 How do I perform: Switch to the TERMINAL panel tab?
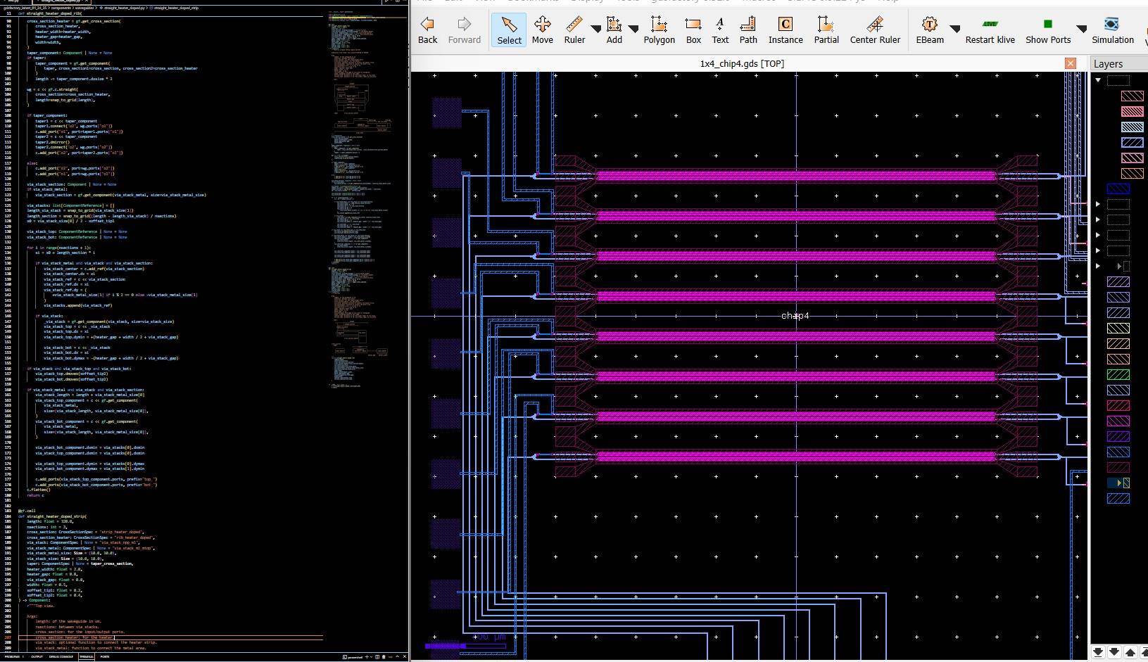click(x=87, y=656)
